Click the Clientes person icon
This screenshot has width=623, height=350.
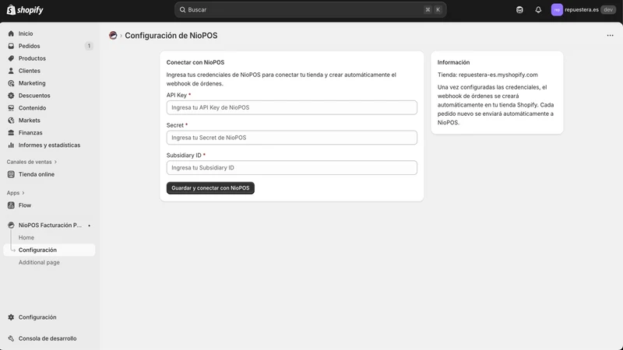click(x=11, y=71)
